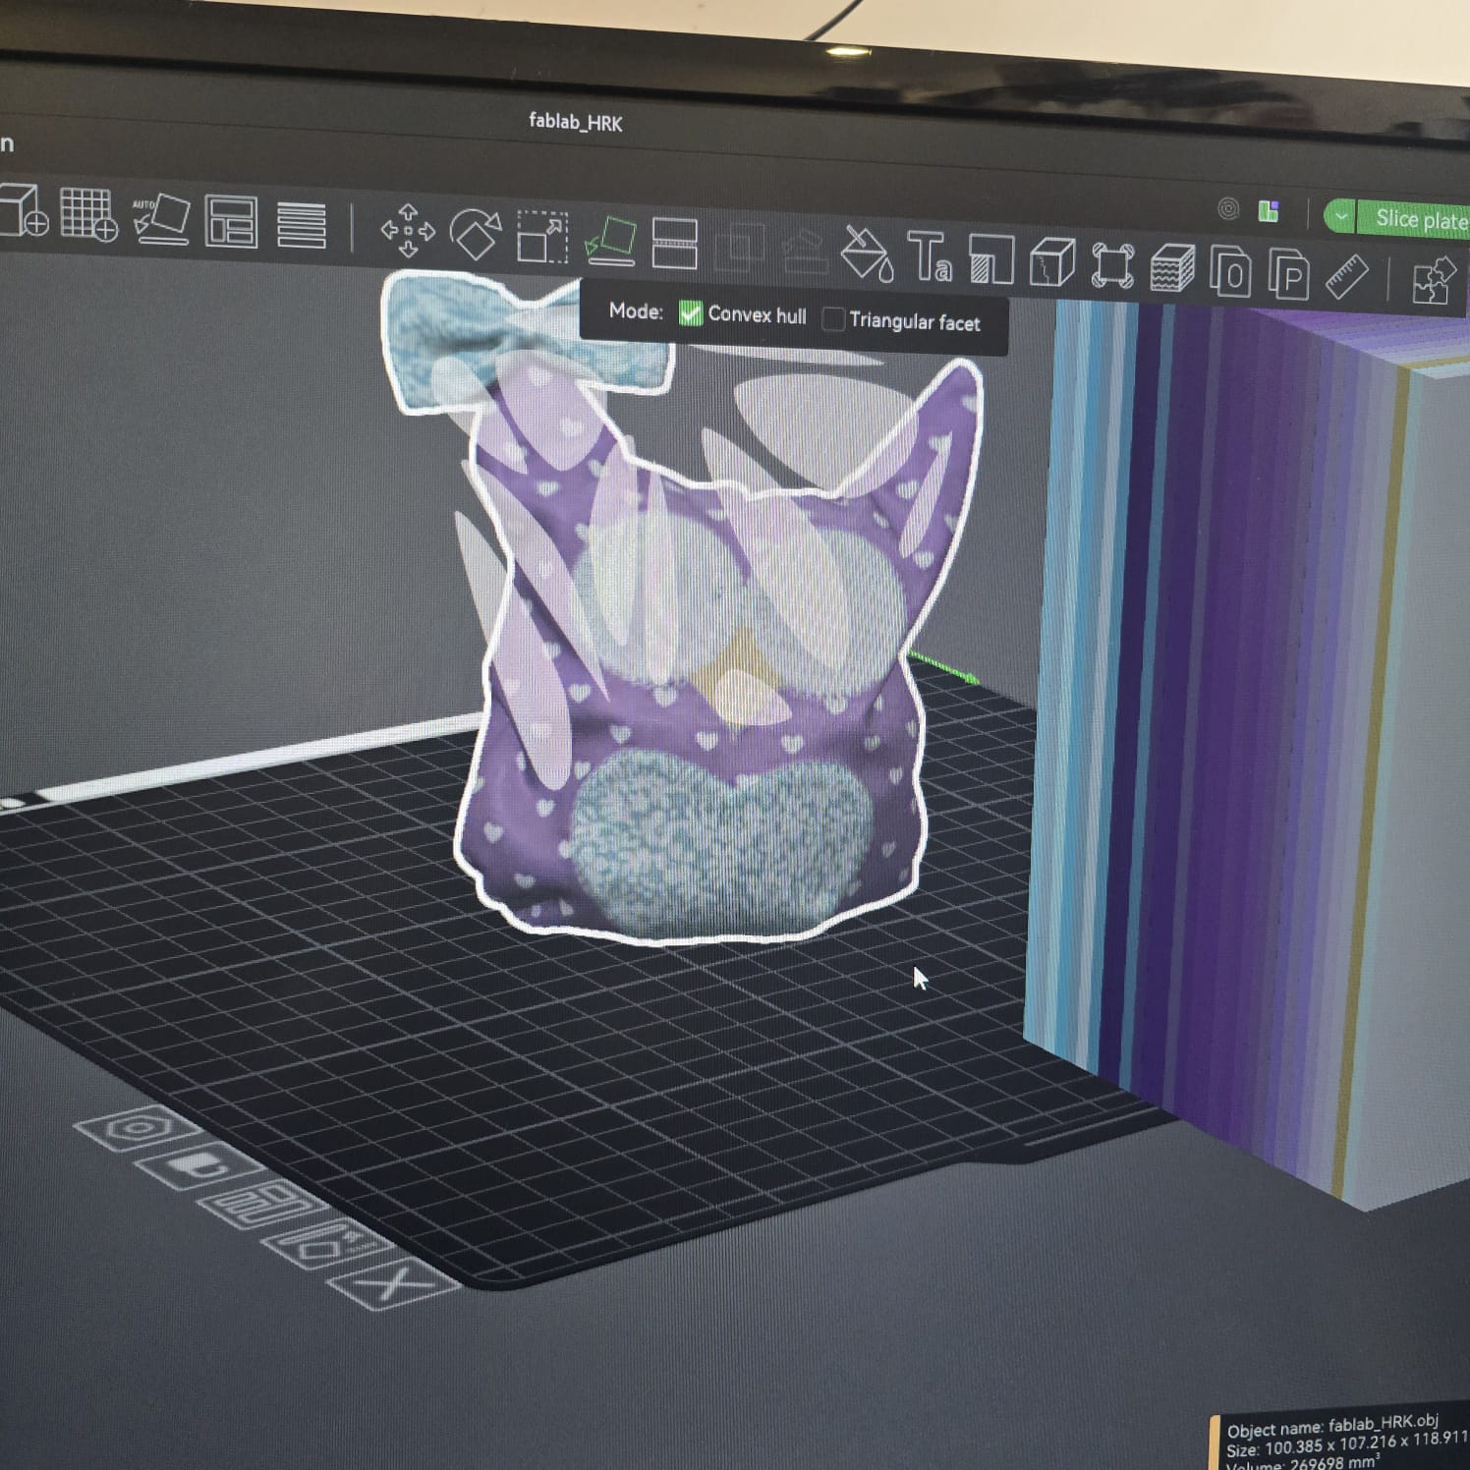Click the Slice plate button
The height and width of the screenshot is (1470, 1470).
(x=1414, y=219)
